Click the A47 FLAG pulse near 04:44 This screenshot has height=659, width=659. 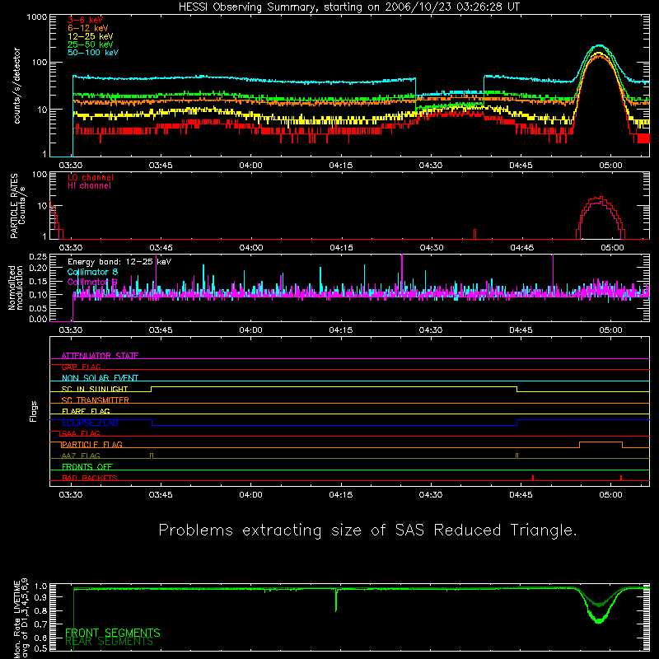click(x=517, y=456)
